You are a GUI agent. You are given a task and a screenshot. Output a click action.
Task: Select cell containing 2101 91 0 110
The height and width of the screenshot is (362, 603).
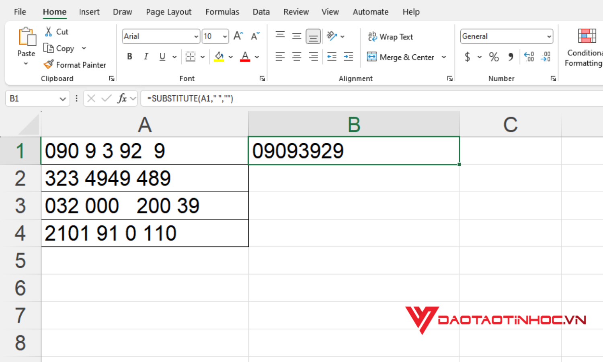click(145, 233)
